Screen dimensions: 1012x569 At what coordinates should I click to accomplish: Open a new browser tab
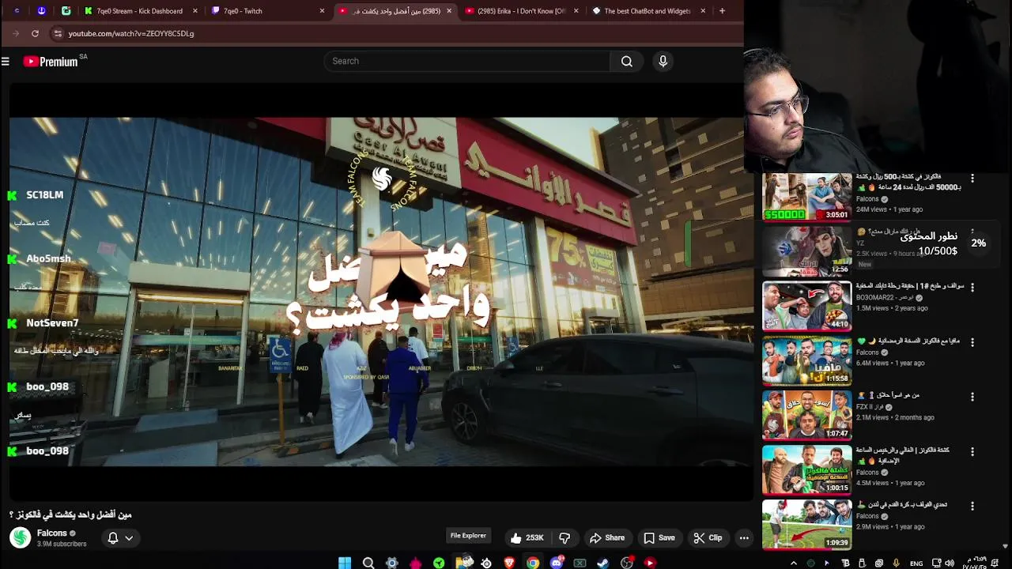click(x=722, y=11)
